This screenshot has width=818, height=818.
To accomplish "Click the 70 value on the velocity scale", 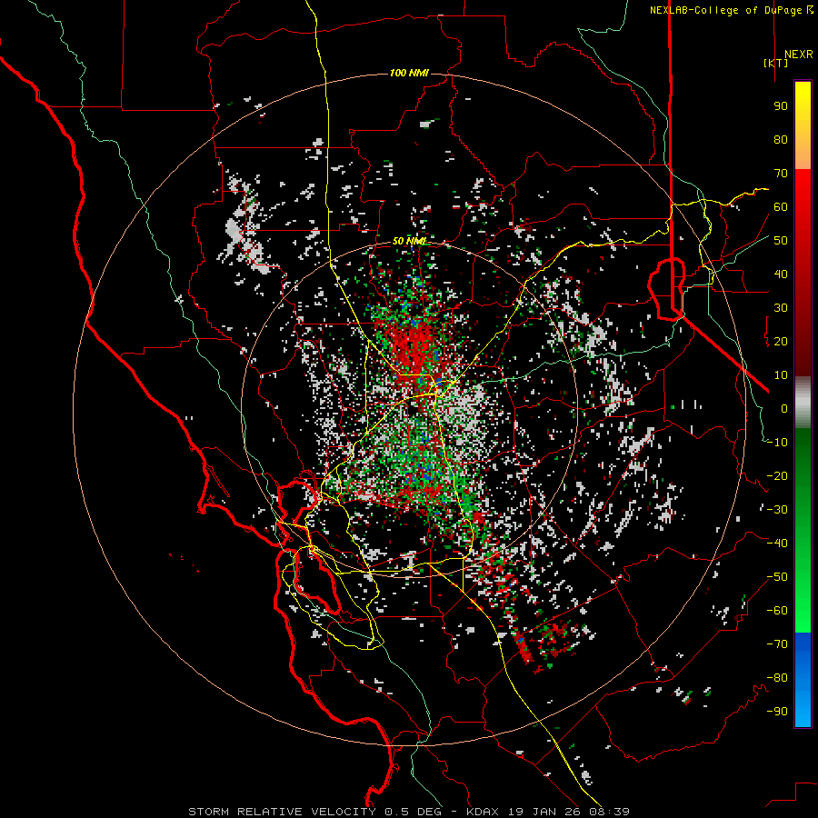I will tap(781, 174).
